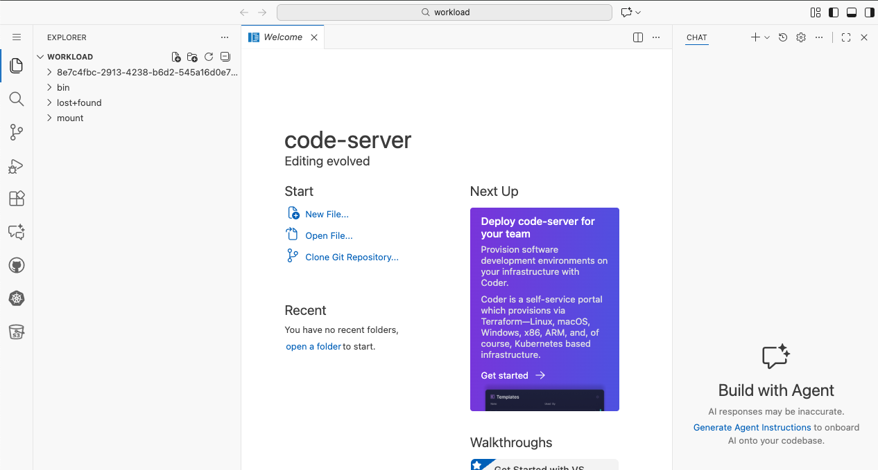
Task: Close the Welcome tab
Action: click(314, 37)
